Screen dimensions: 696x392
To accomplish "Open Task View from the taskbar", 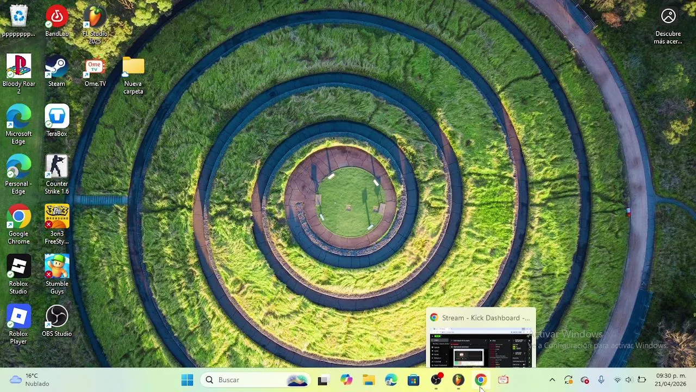I will (x=323, y=380).
